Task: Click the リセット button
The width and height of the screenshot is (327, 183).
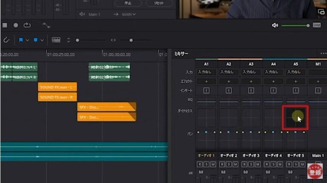Action: pyautogui.click(x=159, y=3)
